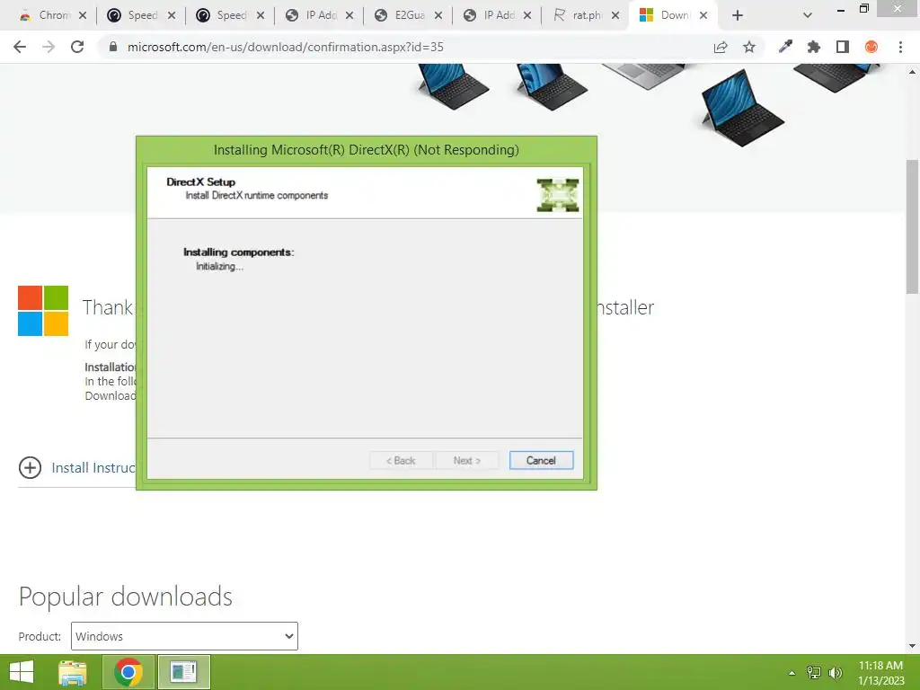The width and height of the screenshot is (920, 690).
Task: Click the 'DirectX Setup' heading text
Action: click(200, 181)
